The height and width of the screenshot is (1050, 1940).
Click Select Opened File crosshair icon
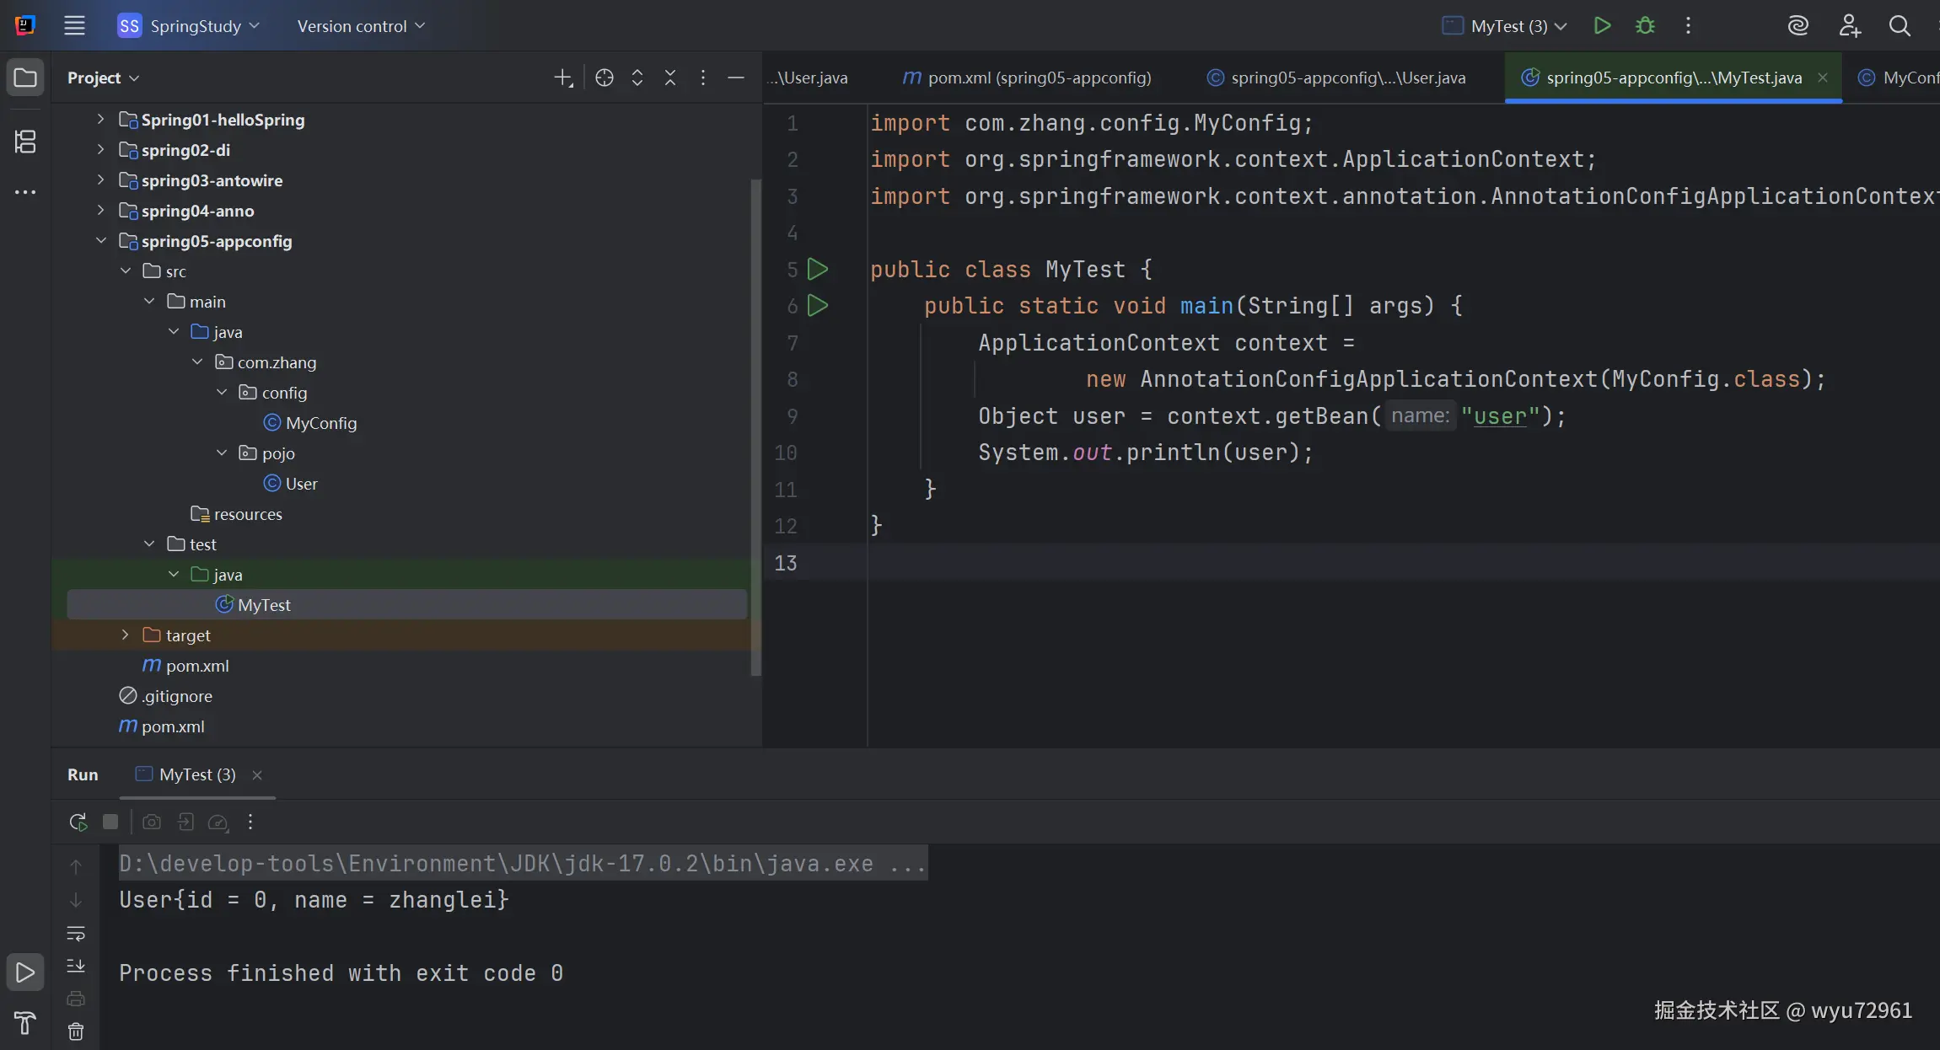click(x=604, y=78)
